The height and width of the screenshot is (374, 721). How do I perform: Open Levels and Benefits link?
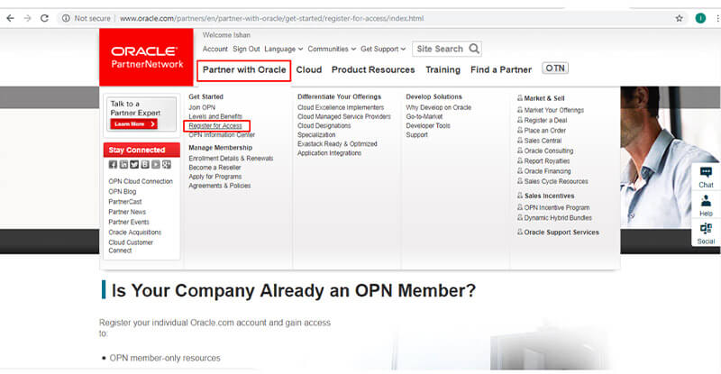pos(215,116)
